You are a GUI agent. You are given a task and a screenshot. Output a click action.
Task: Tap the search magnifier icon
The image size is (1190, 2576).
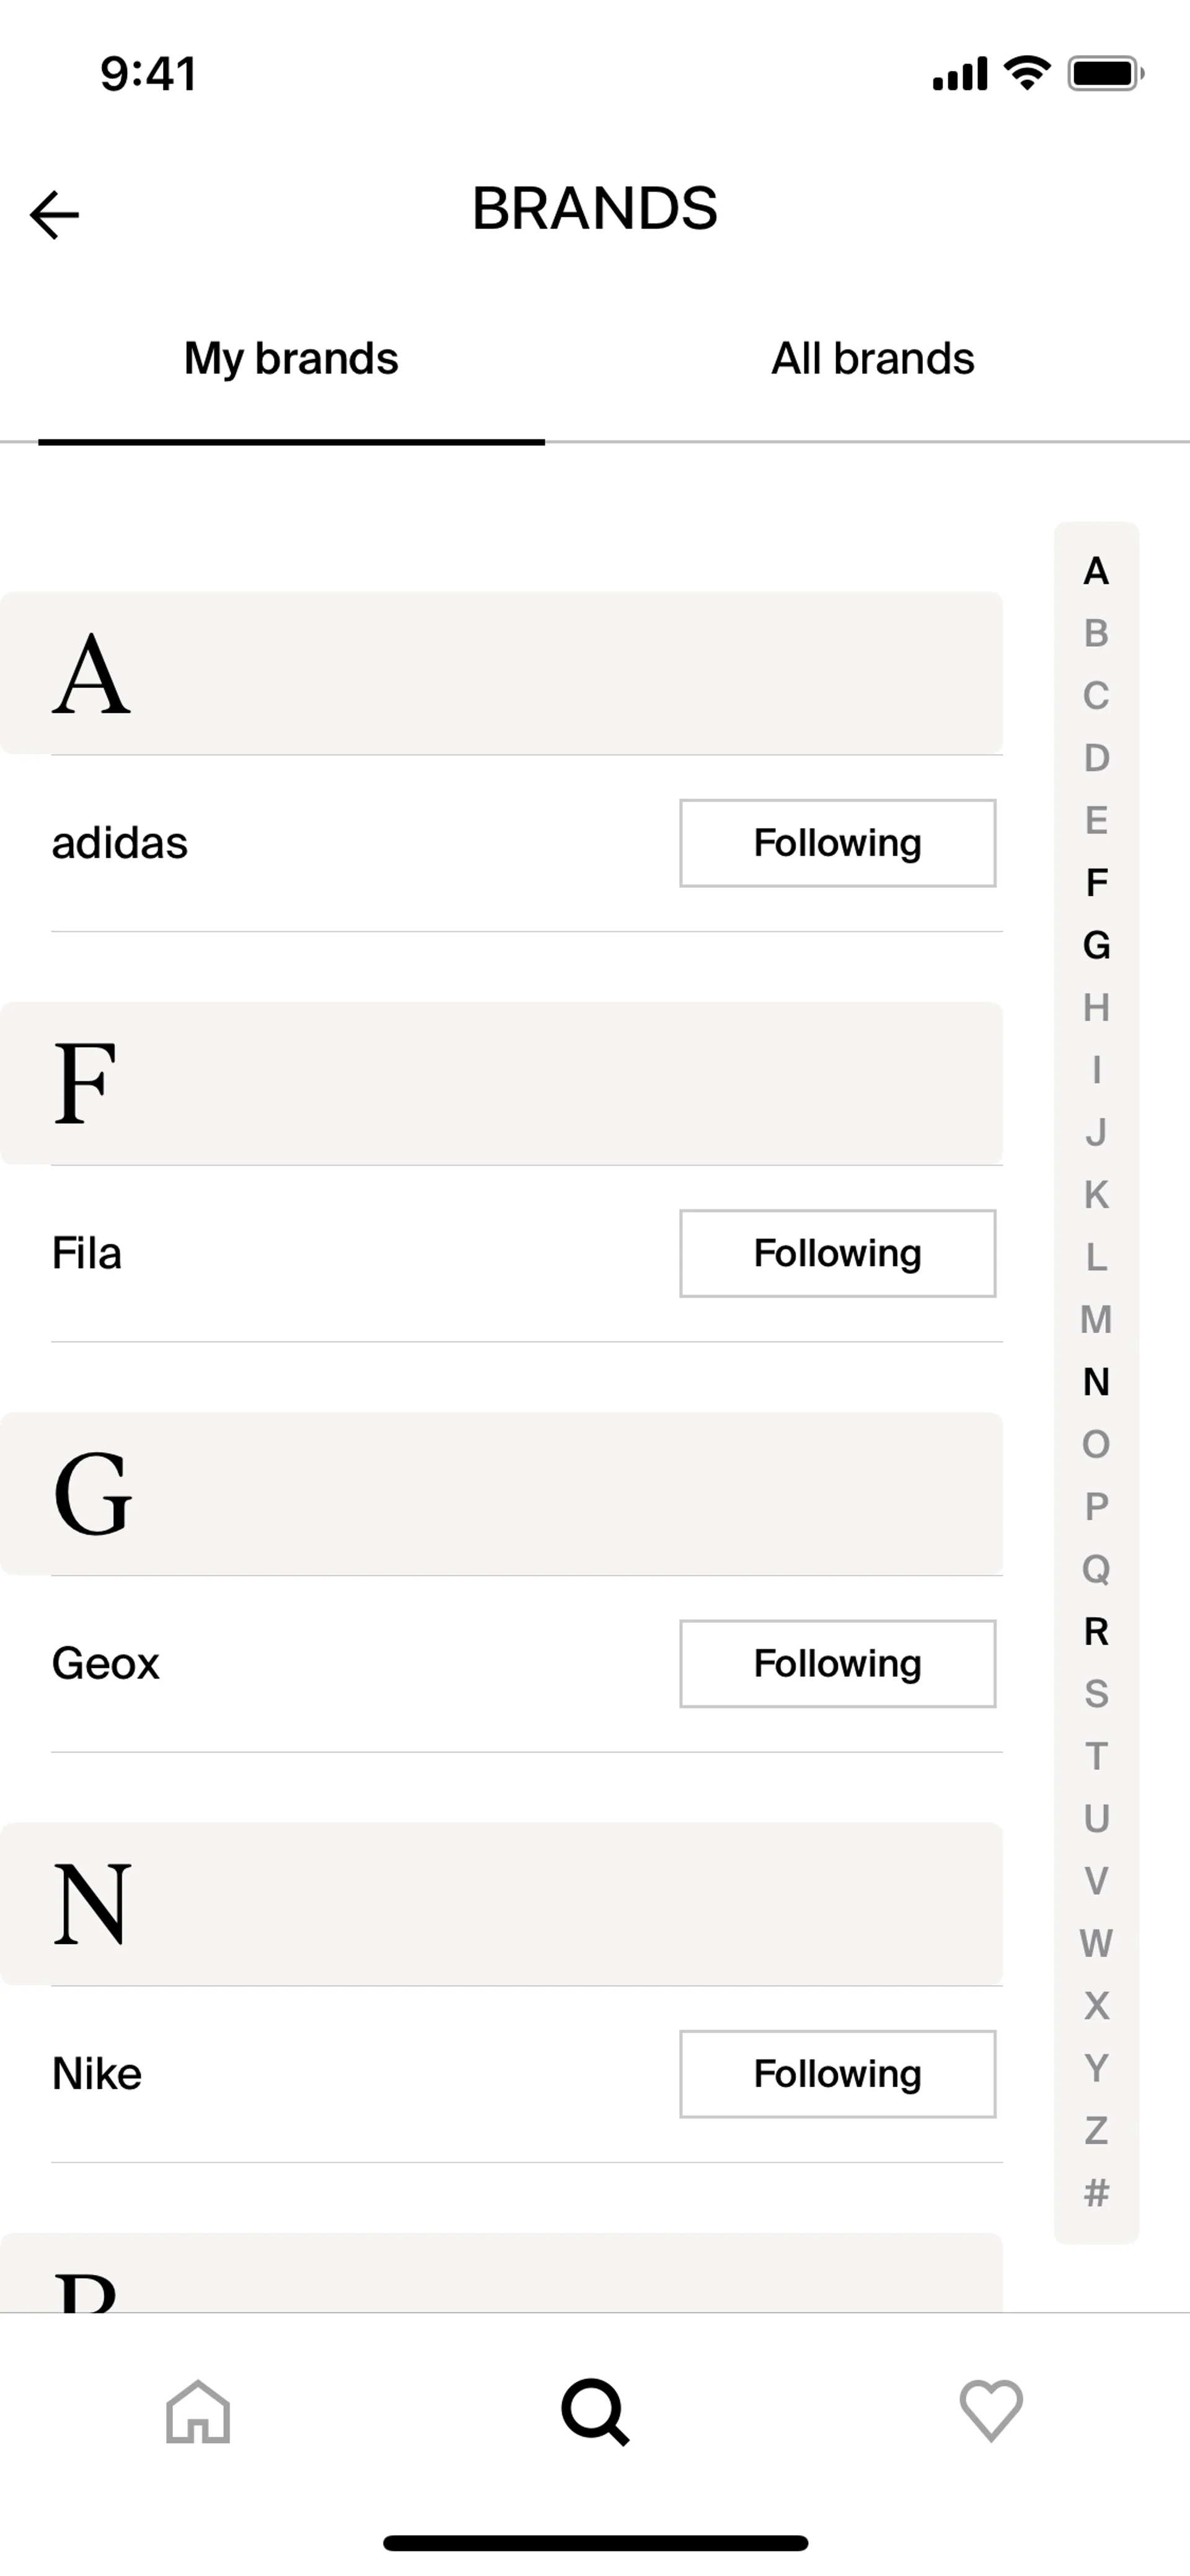[x=595, y=2411]
